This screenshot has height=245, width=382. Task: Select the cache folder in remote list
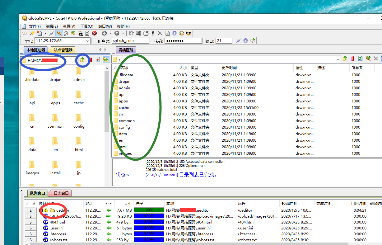[124, 108]
